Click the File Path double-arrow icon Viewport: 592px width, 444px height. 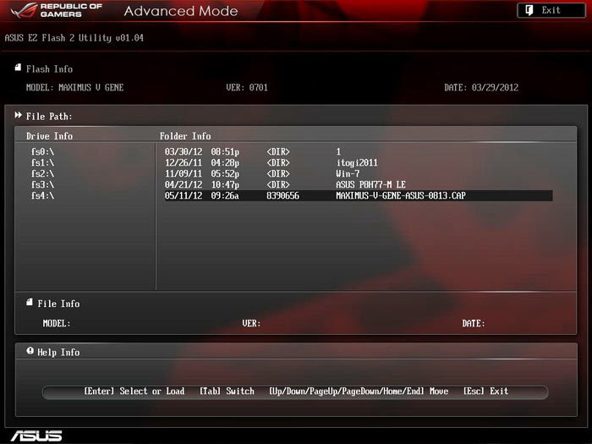point(18,115)
